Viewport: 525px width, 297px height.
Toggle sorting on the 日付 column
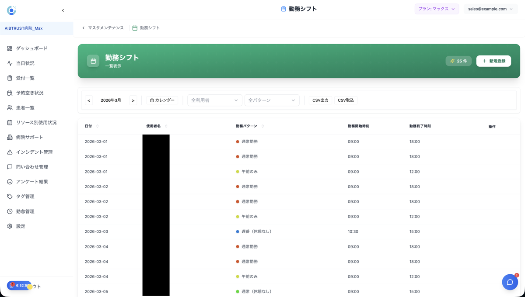click(x=97, y=126)
